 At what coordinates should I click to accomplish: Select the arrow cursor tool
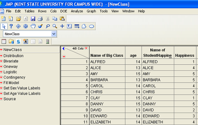(x=4, y=26)
